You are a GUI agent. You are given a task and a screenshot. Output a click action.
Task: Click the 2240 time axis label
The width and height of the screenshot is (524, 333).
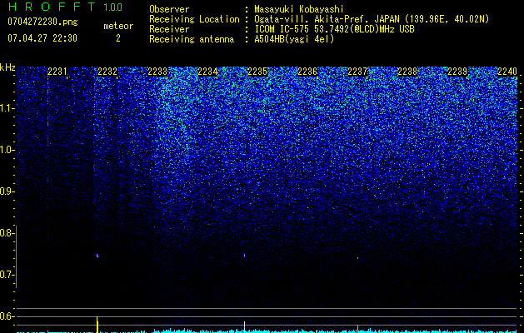coord(507,72)
